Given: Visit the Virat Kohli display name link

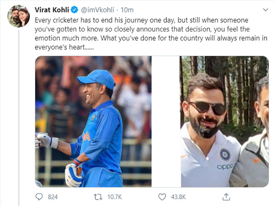Looking at the screenshot, I should click(51, 8).
